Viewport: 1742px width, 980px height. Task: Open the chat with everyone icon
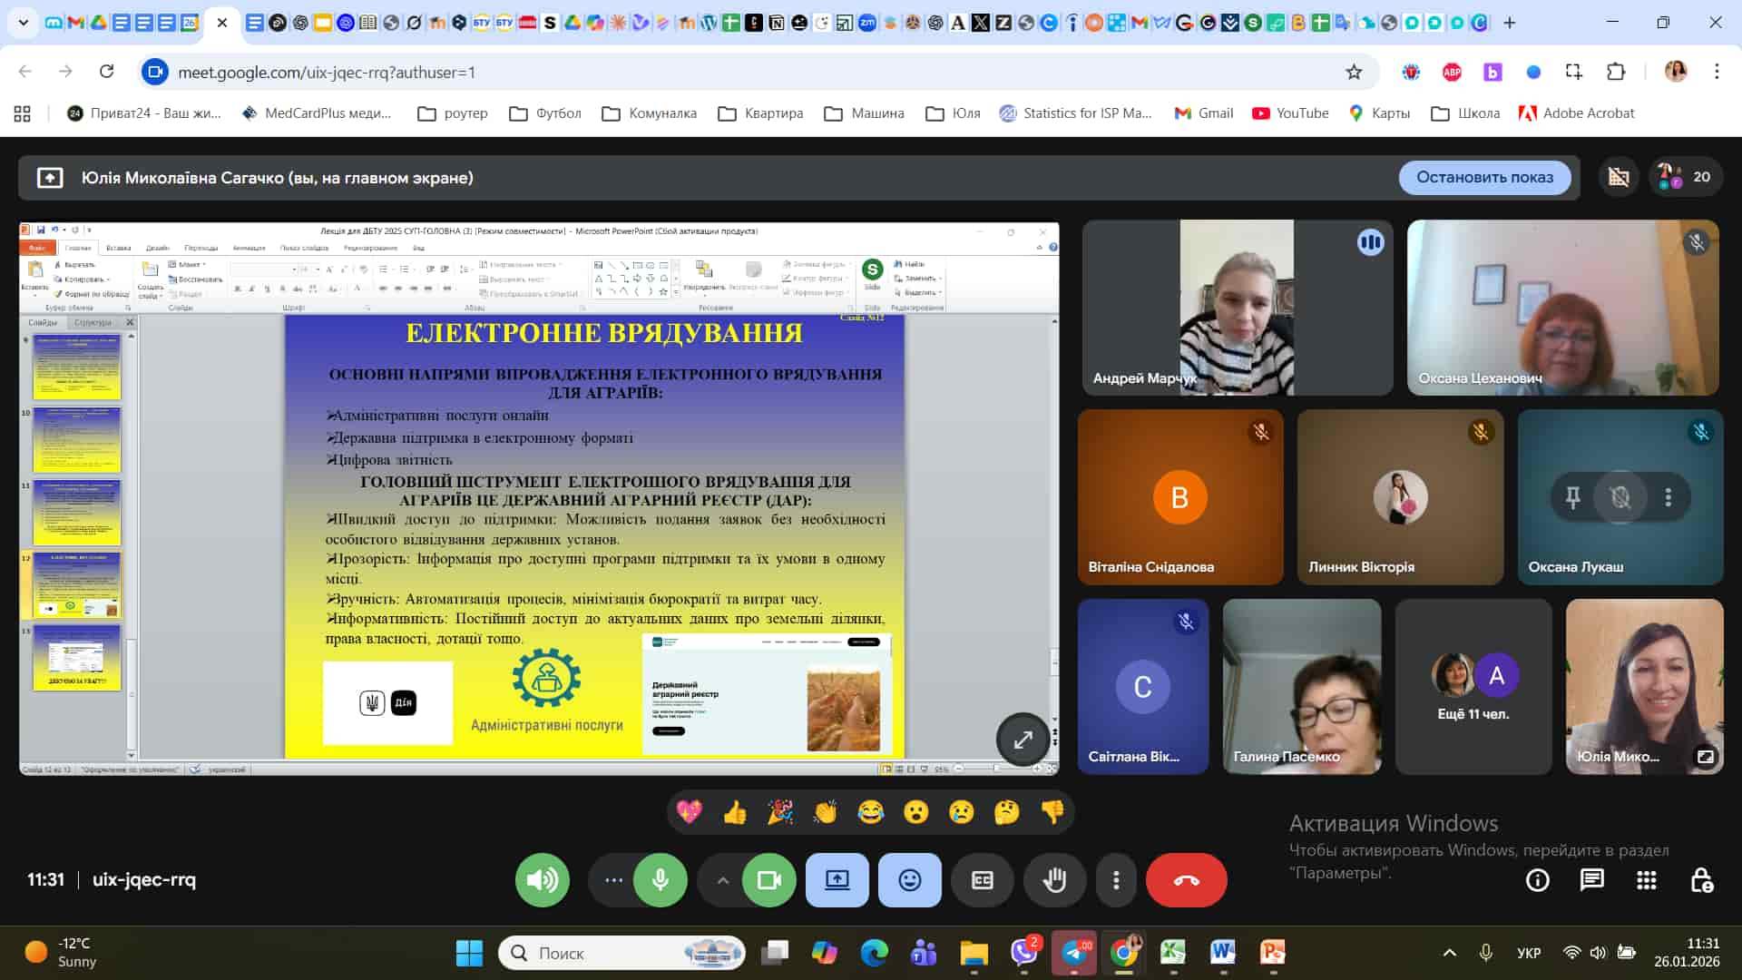tap(1591, 880)
